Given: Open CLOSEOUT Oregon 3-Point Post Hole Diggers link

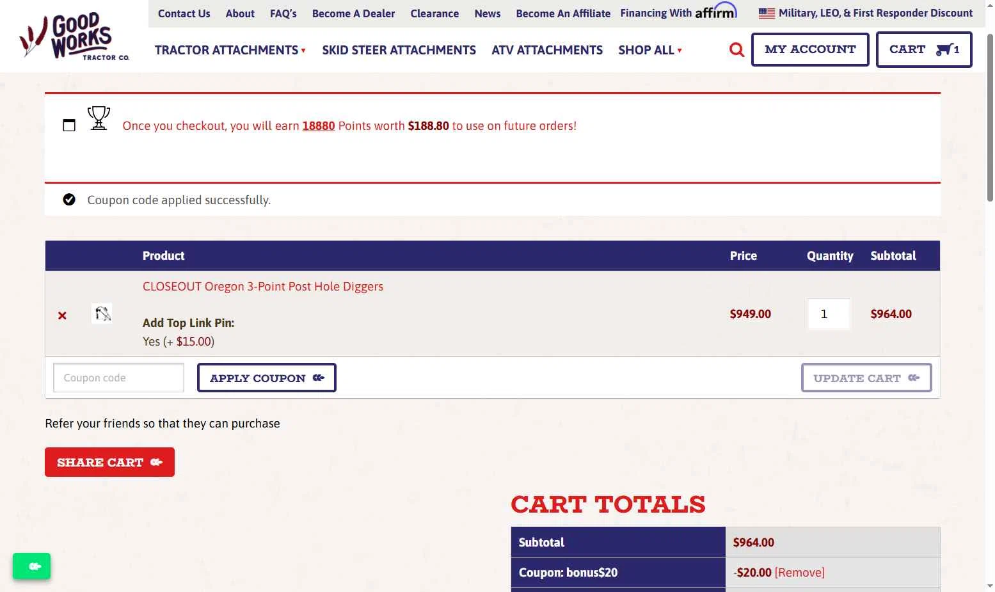Looking at the screenshot, I should 263,286.
